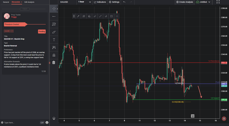
Task: Open the object layers icon at sidebar bottom
Action: point(54,118)
